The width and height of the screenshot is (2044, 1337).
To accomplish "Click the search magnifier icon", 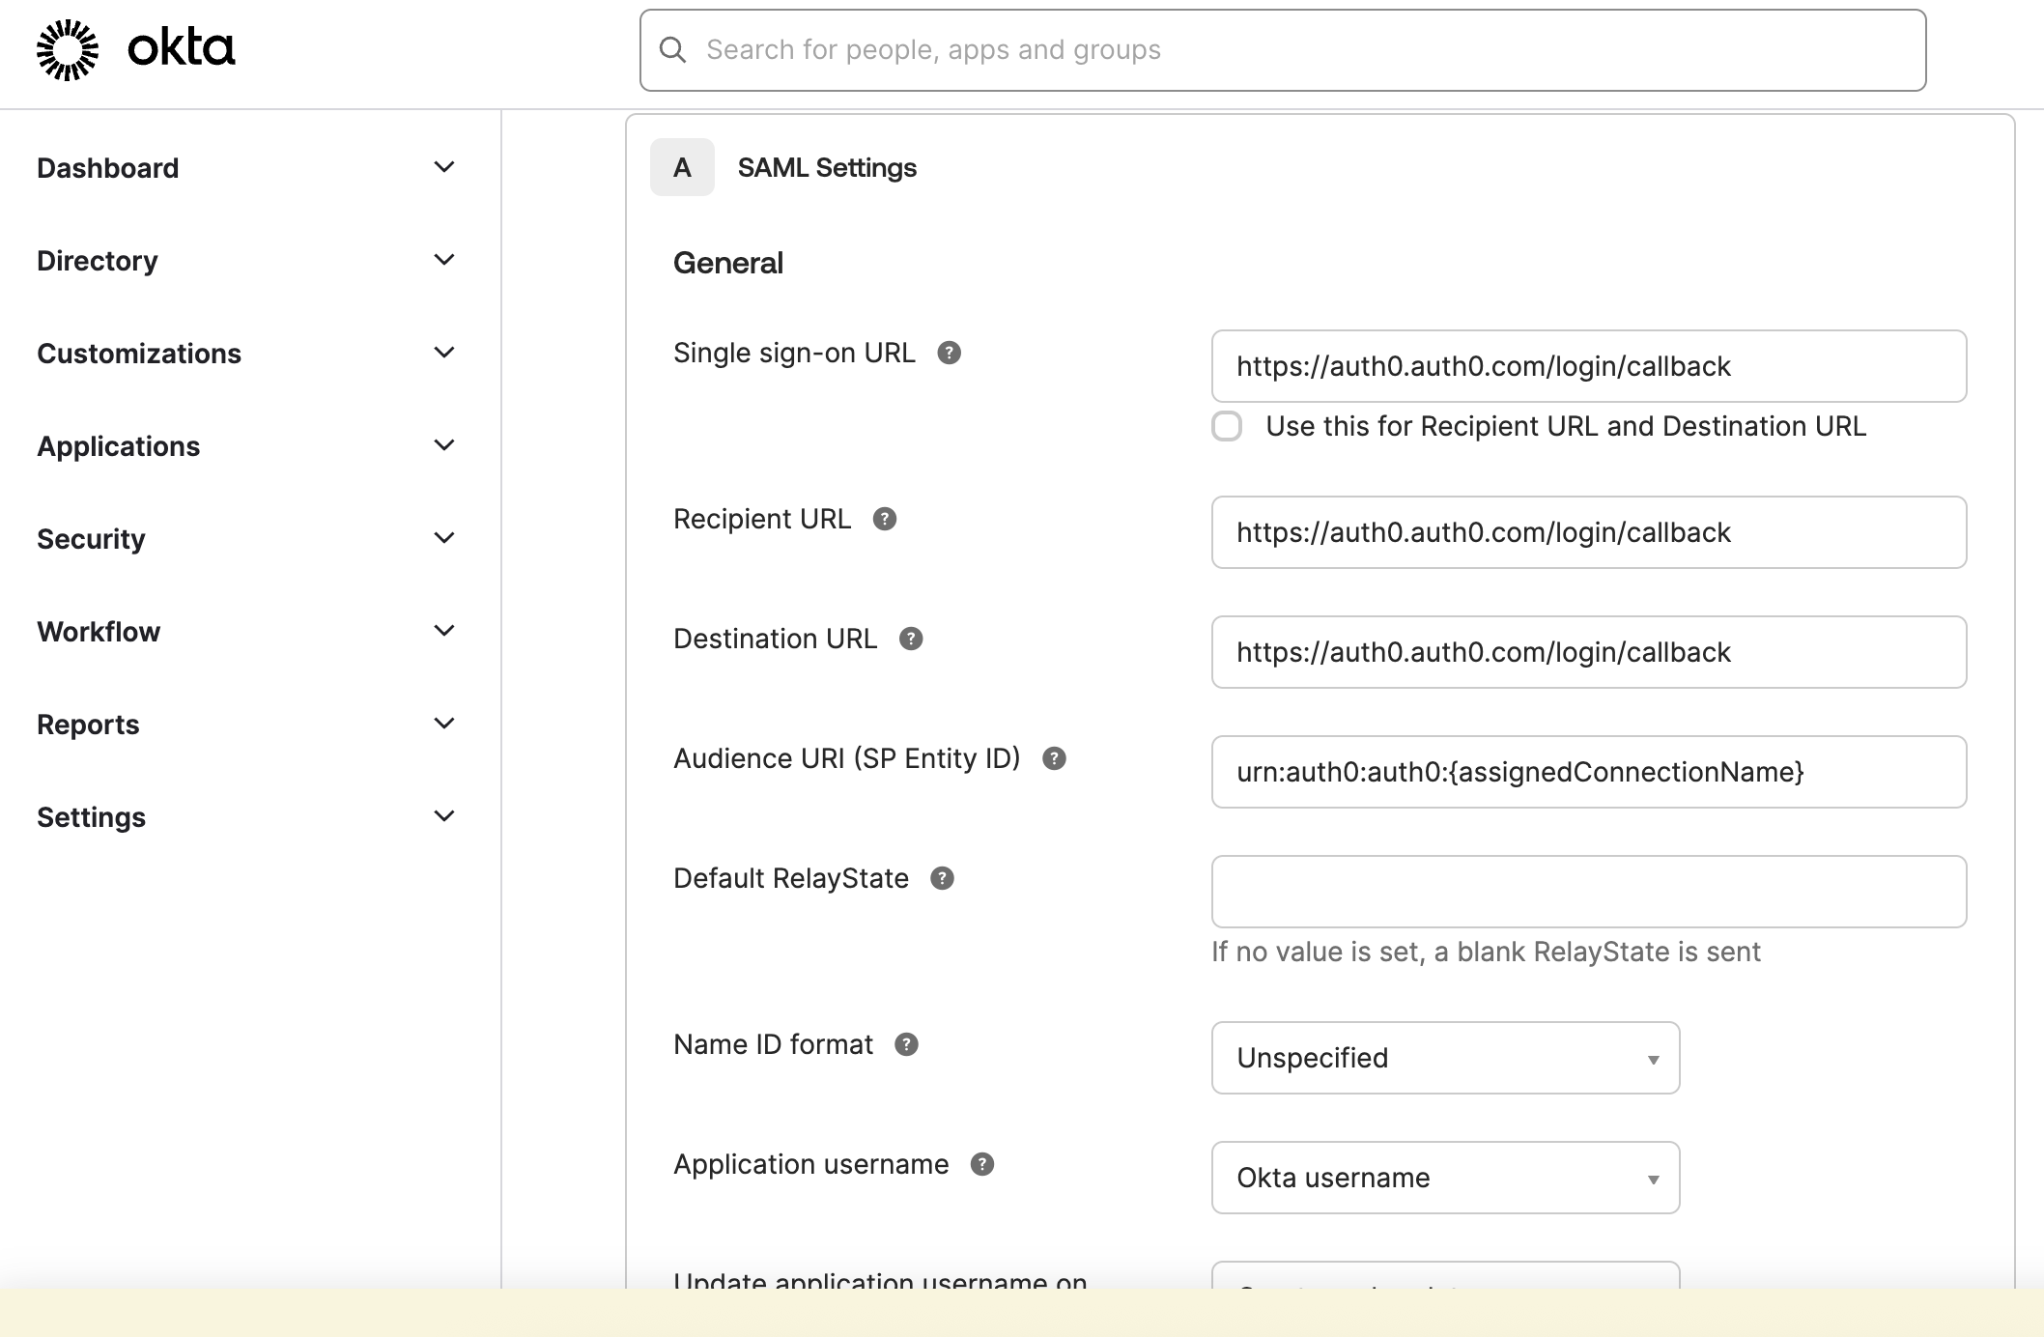I will click(x=672, y=50).
